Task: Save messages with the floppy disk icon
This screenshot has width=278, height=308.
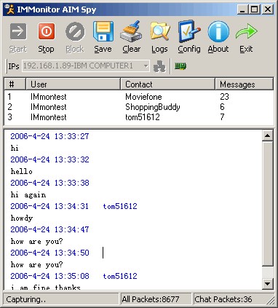Action: pyautogui.click(x=103, y=31)
